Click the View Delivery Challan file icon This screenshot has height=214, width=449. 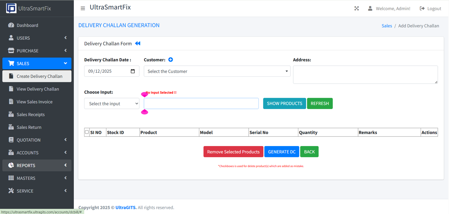point(11,89)
